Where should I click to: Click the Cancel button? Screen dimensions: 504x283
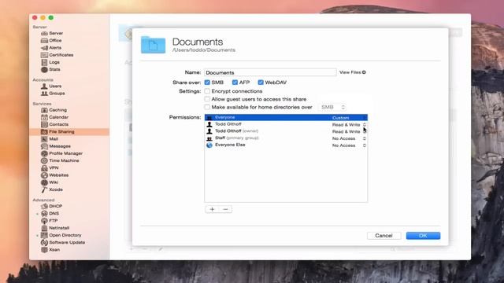click(x=384, y=236)
